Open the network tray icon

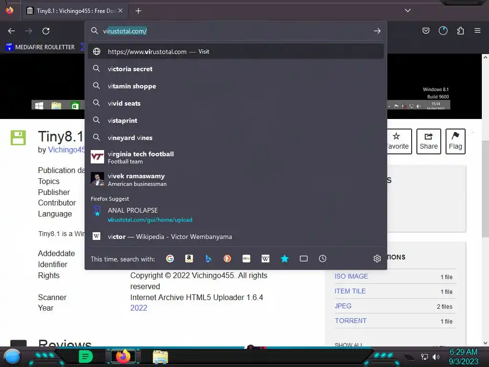click(425, 356)
